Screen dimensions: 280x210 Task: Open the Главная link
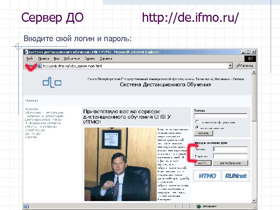31,101
